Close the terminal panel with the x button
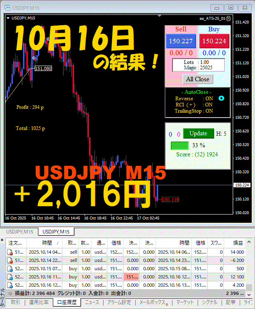 2,240
